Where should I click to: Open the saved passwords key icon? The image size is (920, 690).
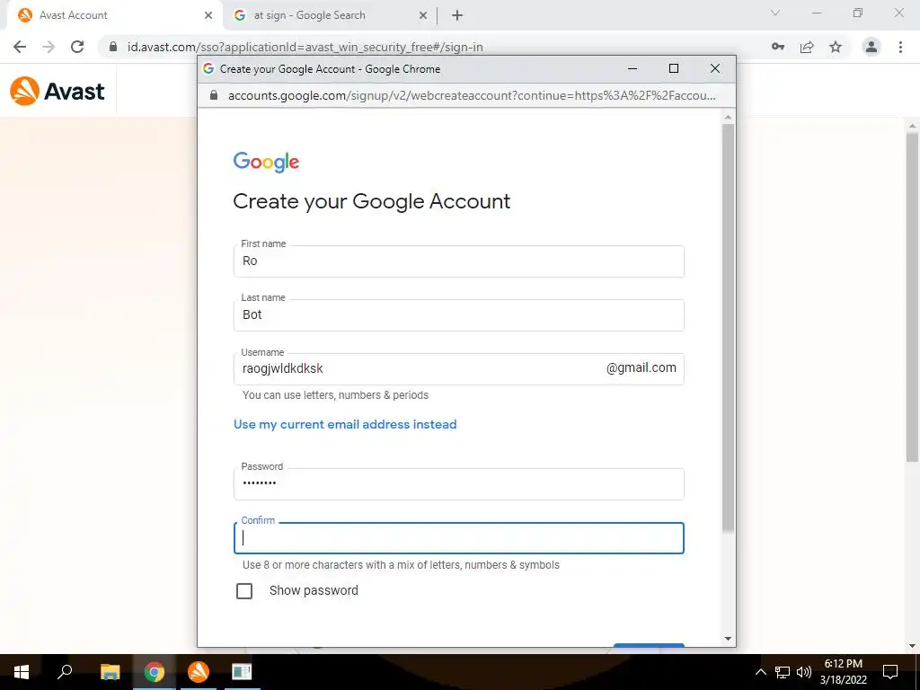[778, 47]
